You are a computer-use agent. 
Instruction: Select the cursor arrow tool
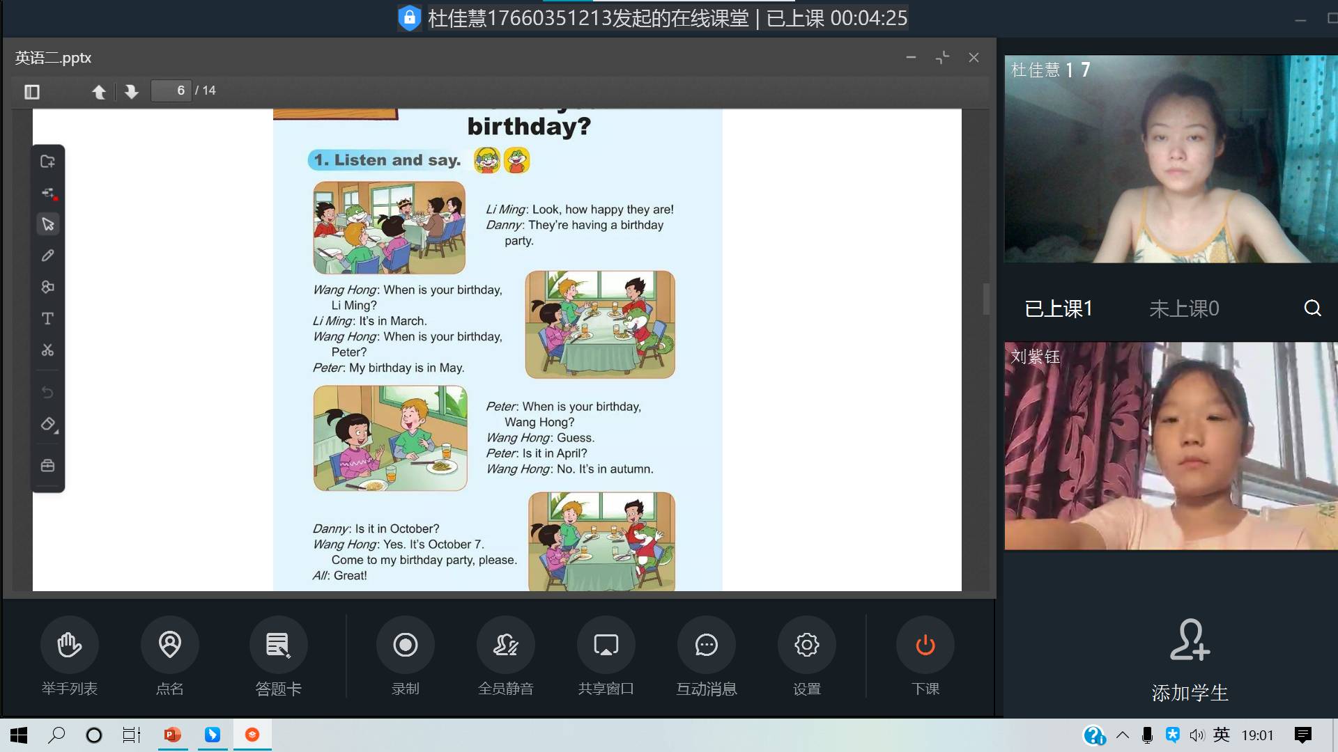pos(47,224)
